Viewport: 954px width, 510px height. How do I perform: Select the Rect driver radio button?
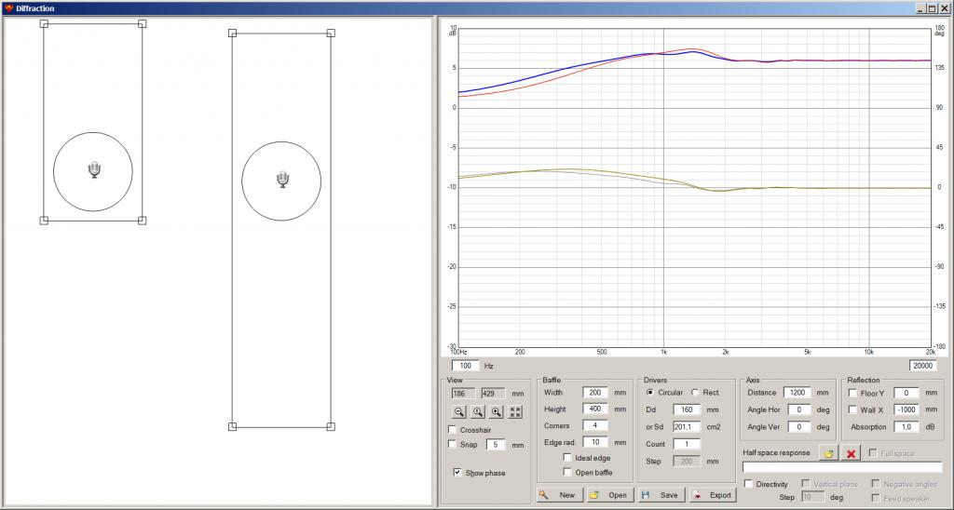695,393
